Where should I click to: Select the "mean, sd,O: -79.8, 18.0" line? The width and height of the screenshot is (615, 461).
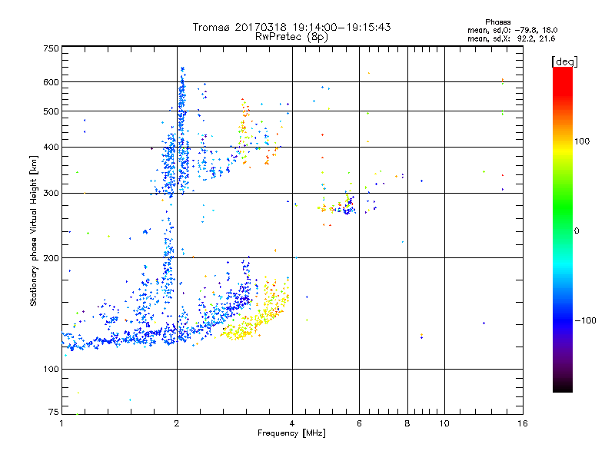tap(512, 30)
